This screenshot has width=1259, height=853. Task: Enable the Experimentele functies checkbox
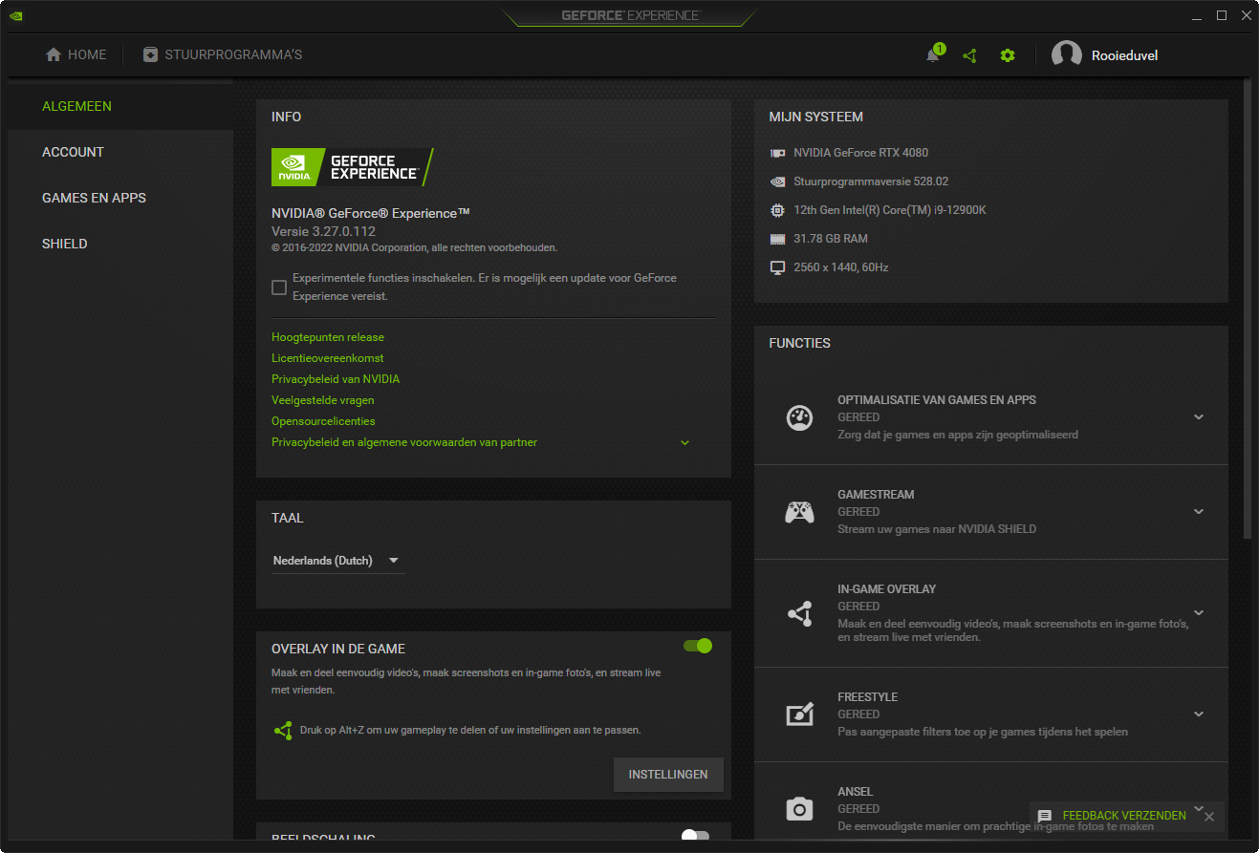[x=279, y=288]
